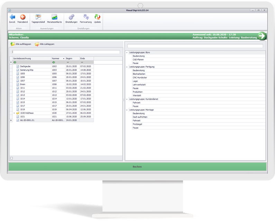Collapse Leistungsgruppe: Montage group
Image resolution: width=275 pixels, height=221 pixels.
coord(127,110)
